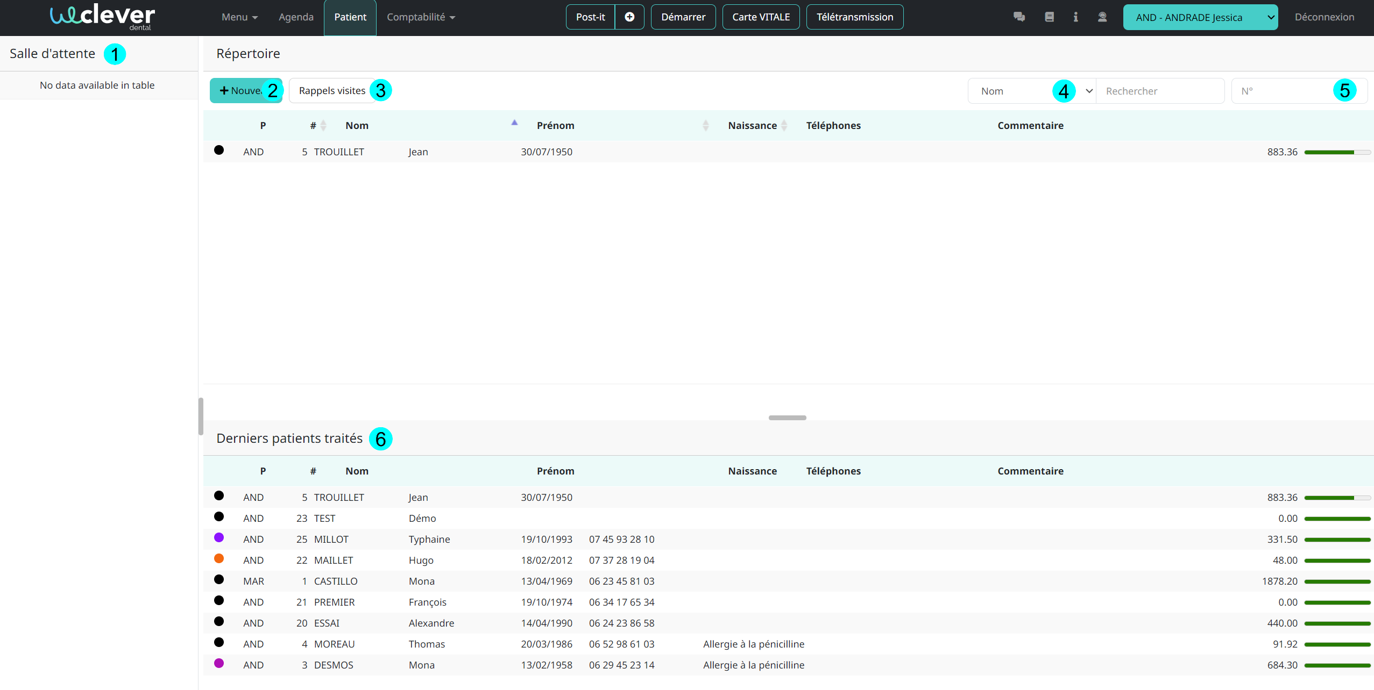Open the AND - ANDRADE Jessica selector
Screen dimensions: 1374x690
click(x=1200, y=17)
